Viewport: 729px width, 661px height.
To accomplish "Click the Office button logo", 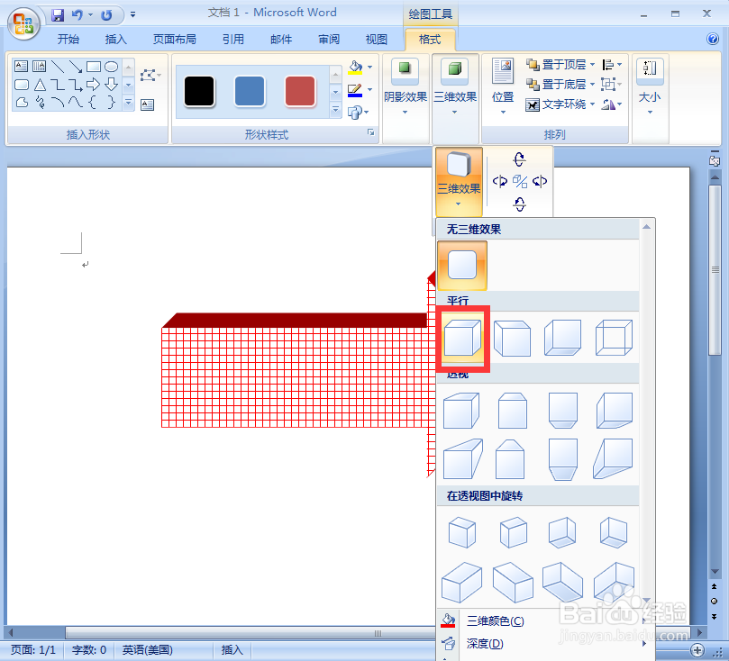I will (23, 23).
